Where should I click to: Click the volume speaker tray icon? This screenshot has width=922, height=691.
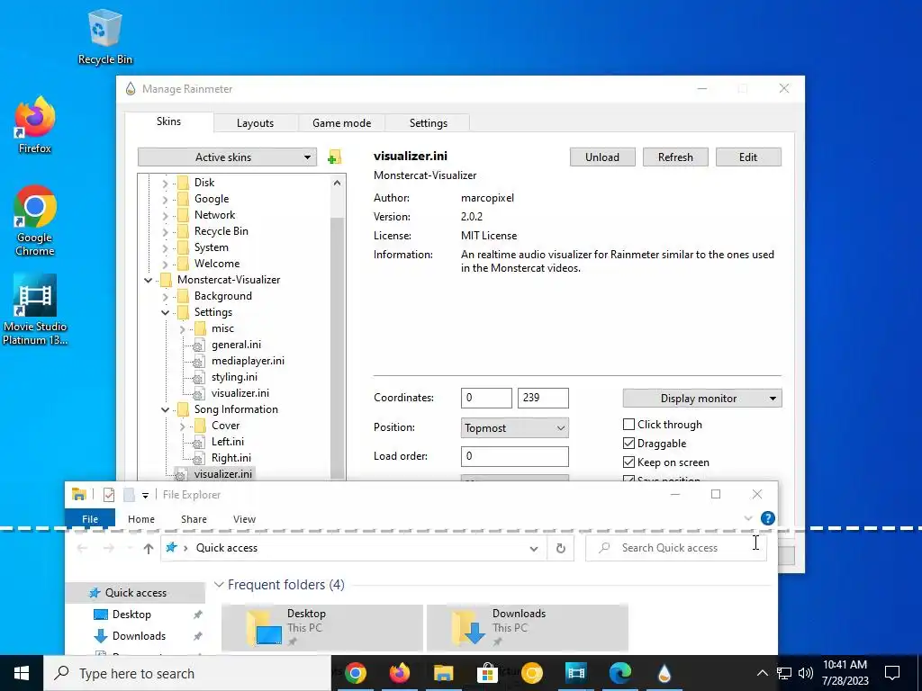[x=806, y=673]
